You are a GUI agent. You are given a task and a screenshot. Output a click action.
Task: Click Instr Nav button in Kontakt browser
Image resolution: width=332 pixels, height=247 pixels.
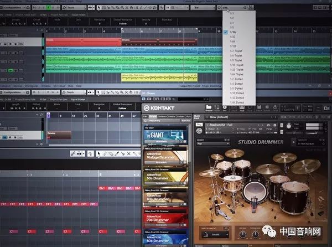(x=185, y=121)
